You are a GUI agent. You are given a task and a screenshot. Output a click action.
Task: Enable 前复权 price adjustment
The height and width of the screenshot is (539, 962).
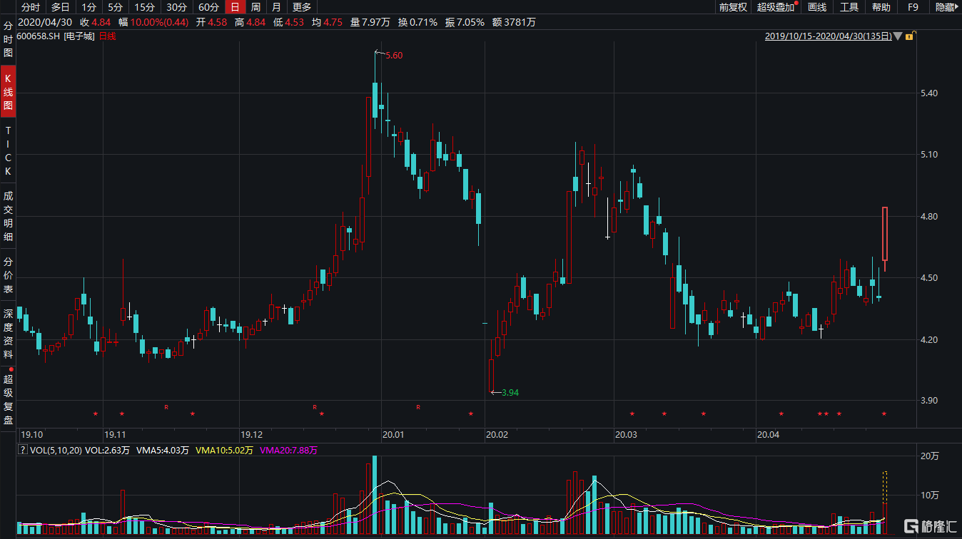[x=732, y=7]
